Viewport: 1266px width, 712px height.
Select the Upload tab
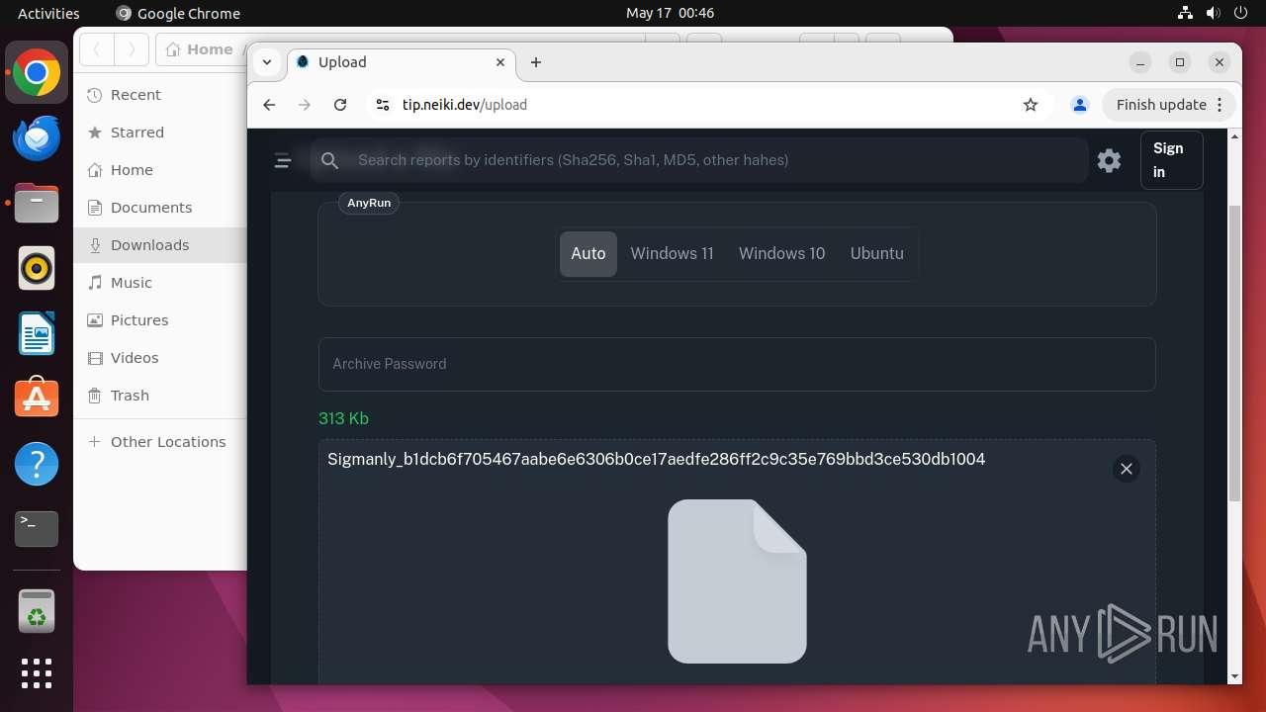402,62
